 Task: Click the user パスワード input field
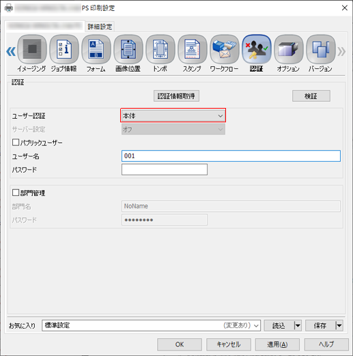pos(165,169)
